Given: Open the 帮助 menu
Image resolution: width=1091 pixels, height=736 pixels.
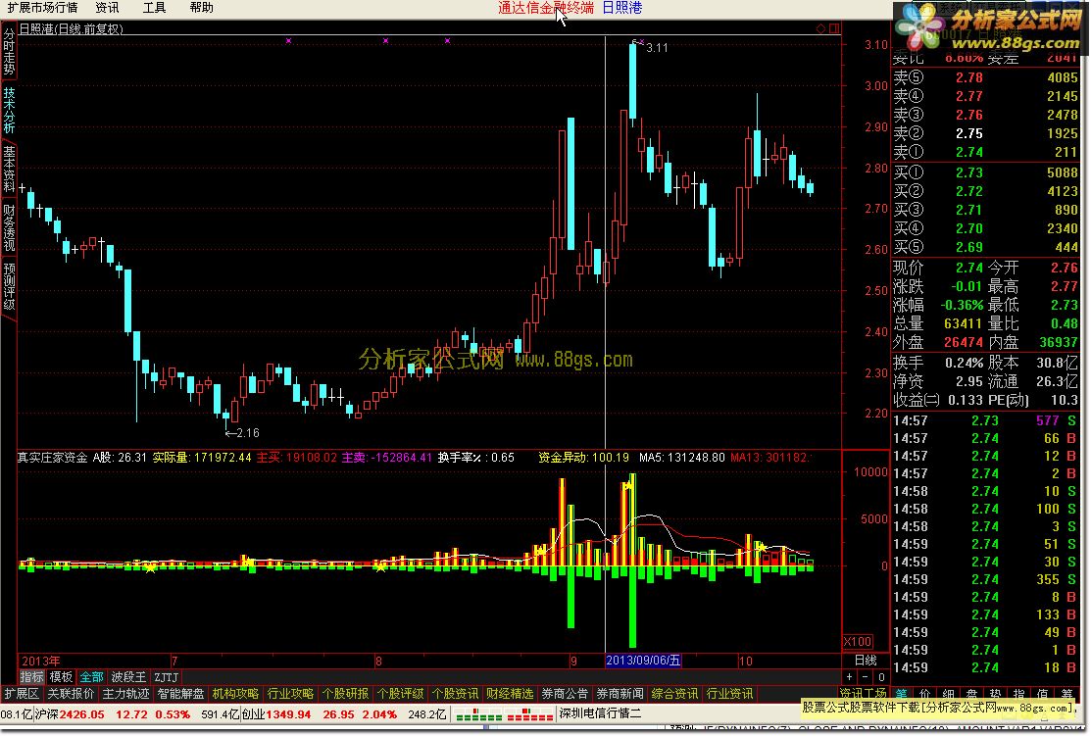Looking at the screenshot, I should (x=201, y=8).
